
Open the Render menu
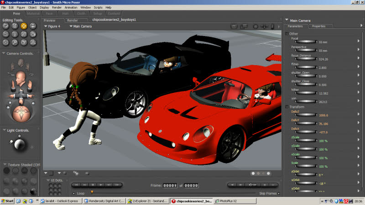(57, 8)
